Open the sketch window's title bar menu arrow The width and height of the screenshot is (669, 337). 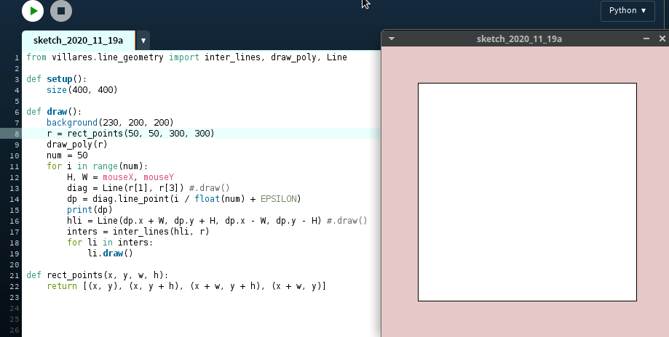click(x=392, y=38)
